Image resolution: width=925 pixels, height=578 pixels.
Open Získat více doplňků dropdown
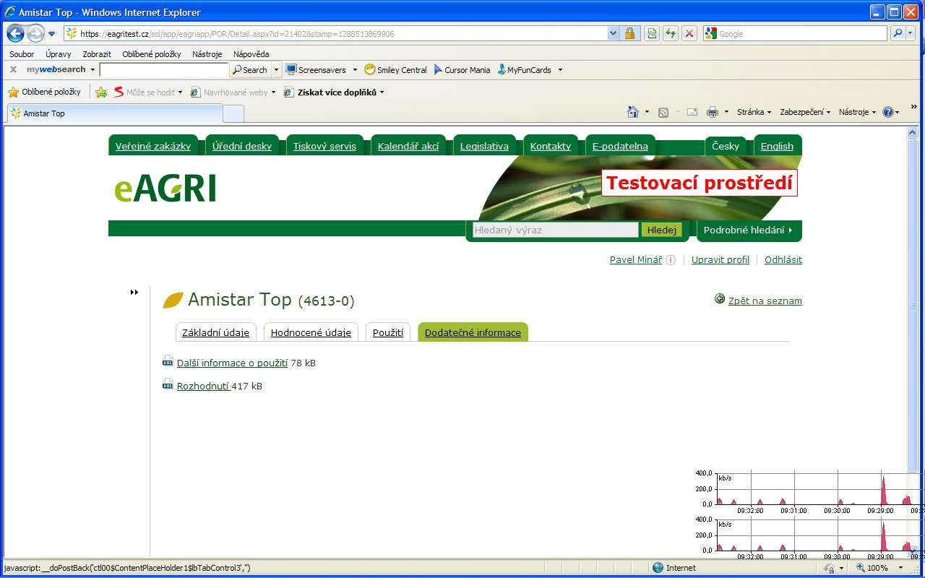pos(334,92)
